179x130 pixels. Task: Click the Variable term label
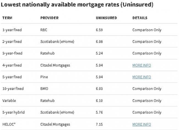coord(9,101)
